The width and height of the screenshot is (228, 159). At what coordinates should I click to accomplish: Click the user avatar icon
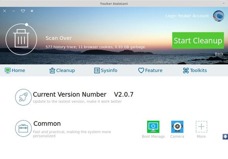219,16
